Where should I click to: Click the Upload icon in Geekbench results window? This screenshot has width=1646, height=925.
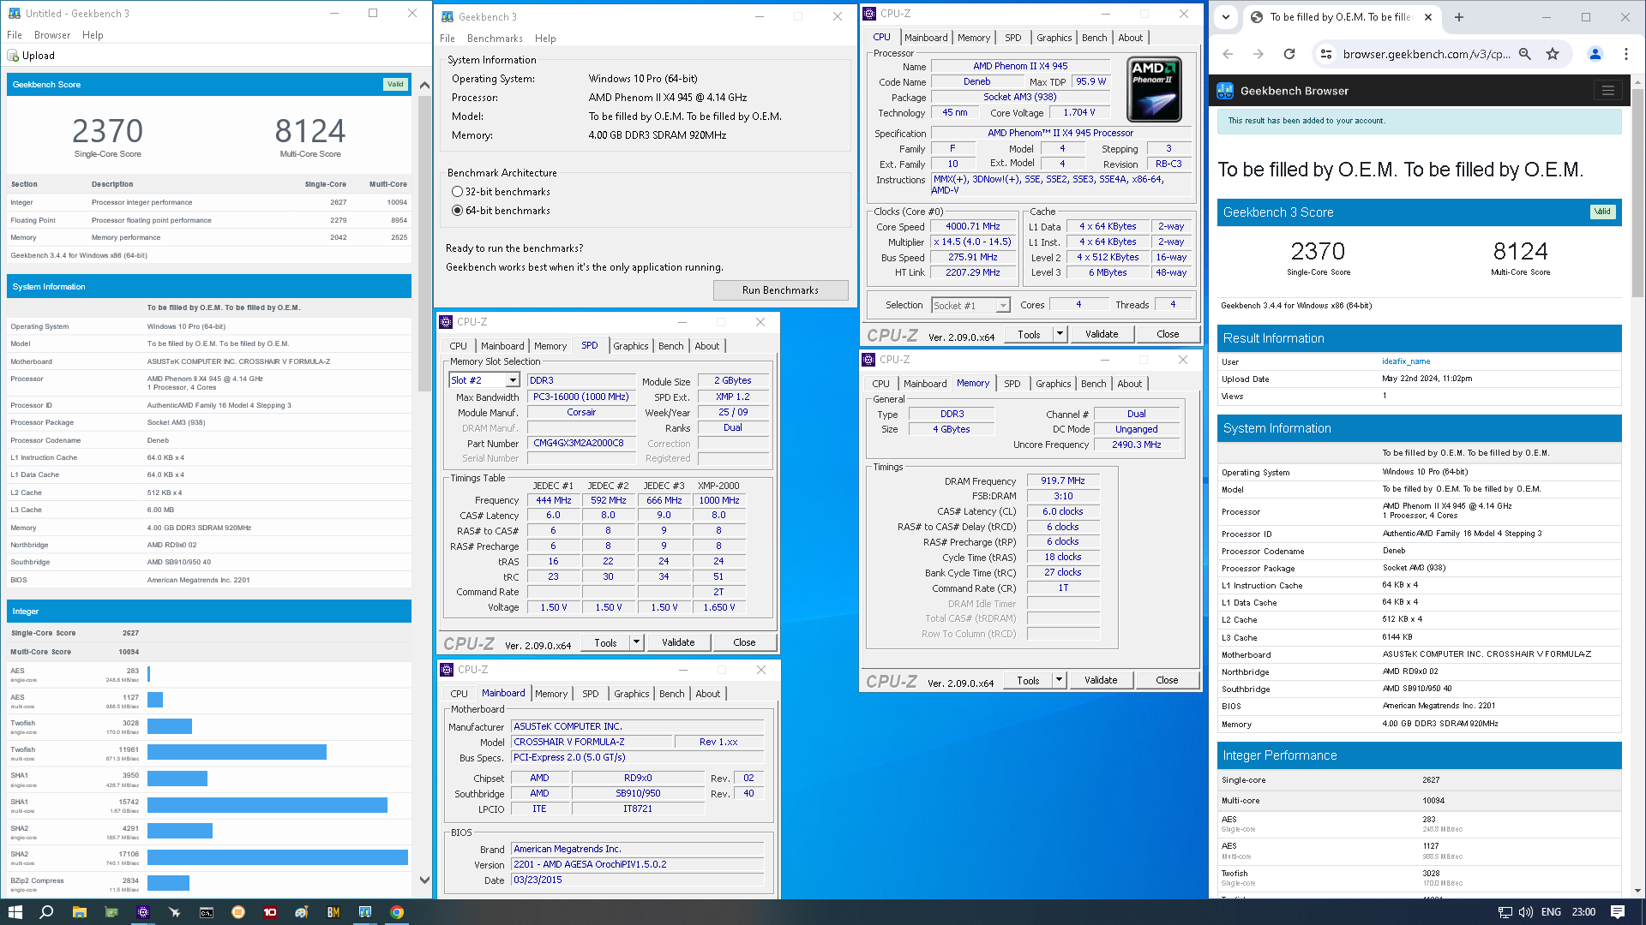coord(13,56)
